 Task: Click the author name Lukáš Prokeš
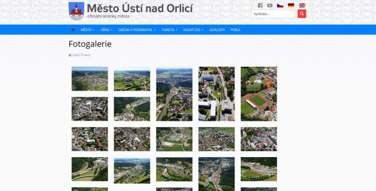pos(80,55)
